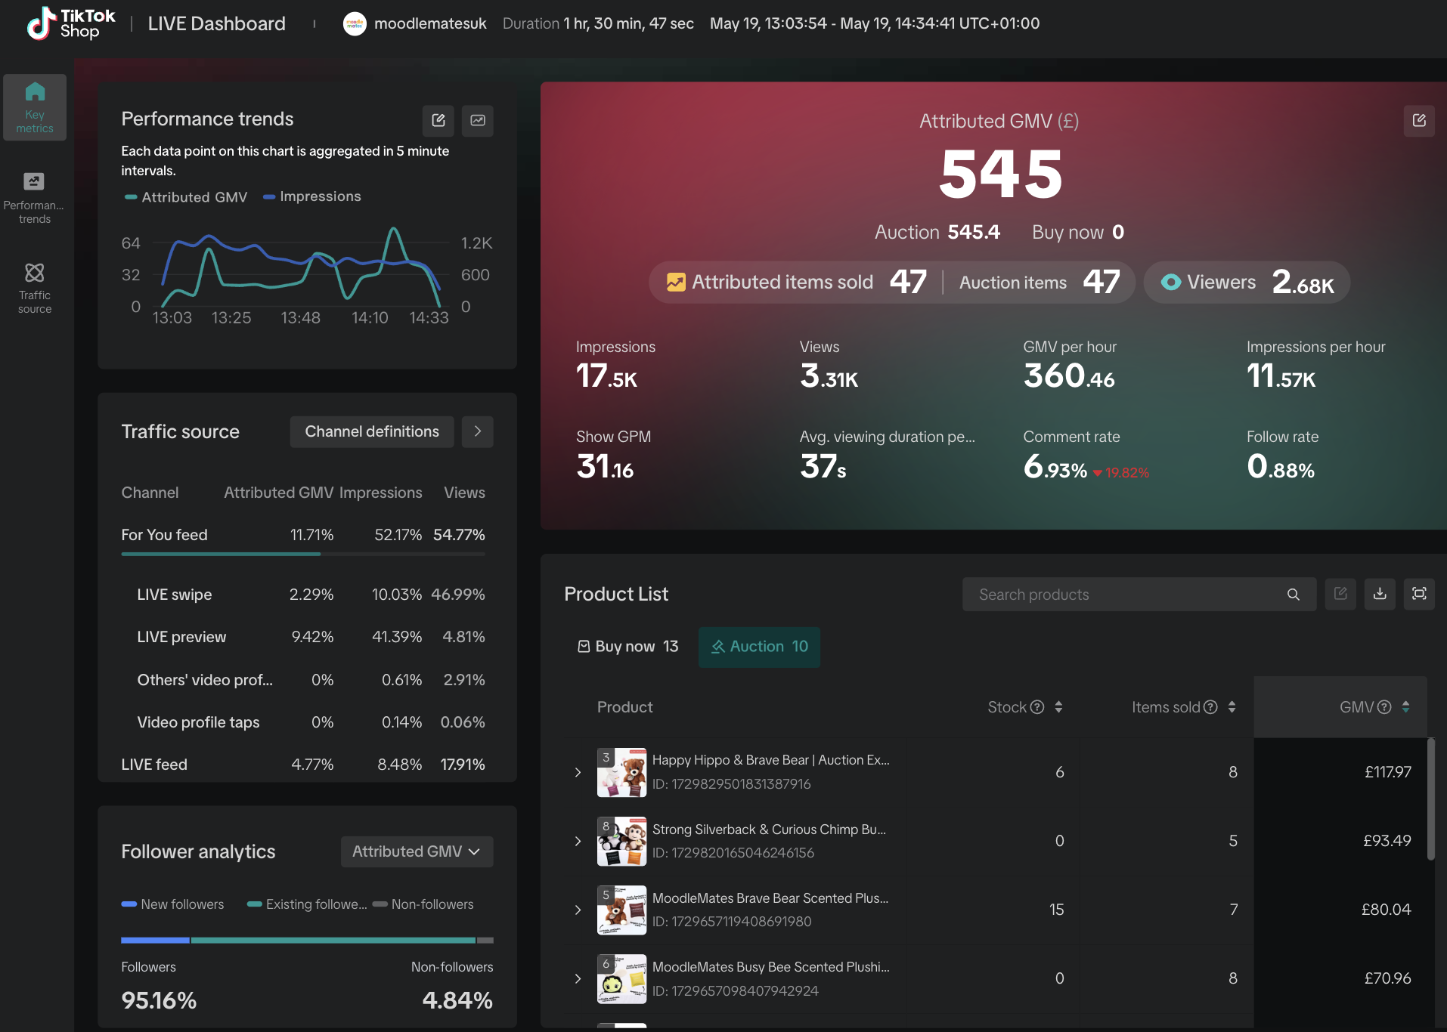Click the LIVE Dashboard title

(x=217, y=23)
